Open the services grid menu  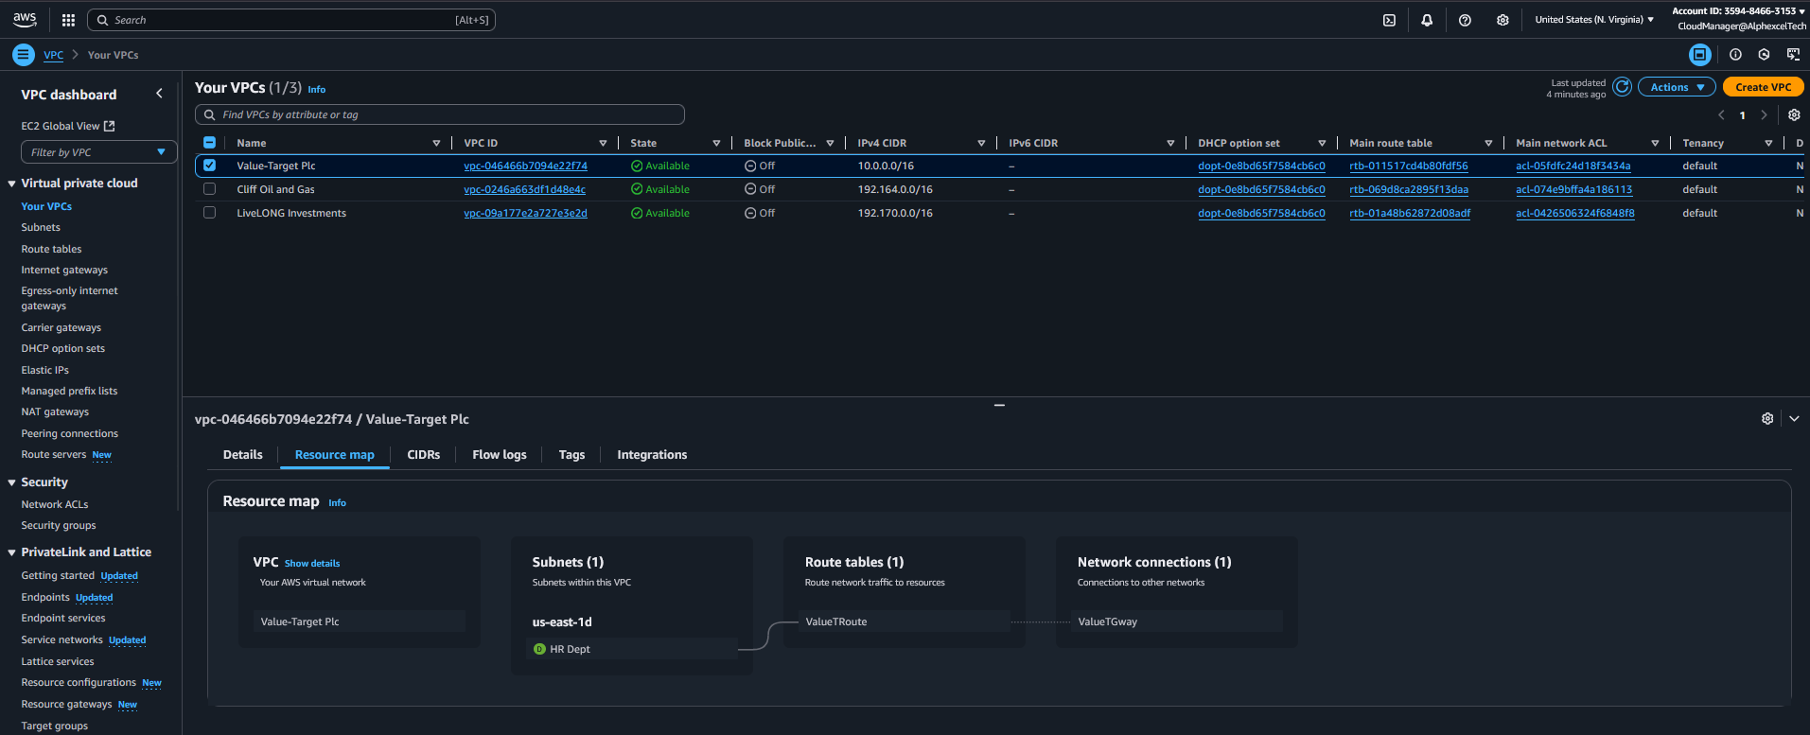[x=68, y=20]
